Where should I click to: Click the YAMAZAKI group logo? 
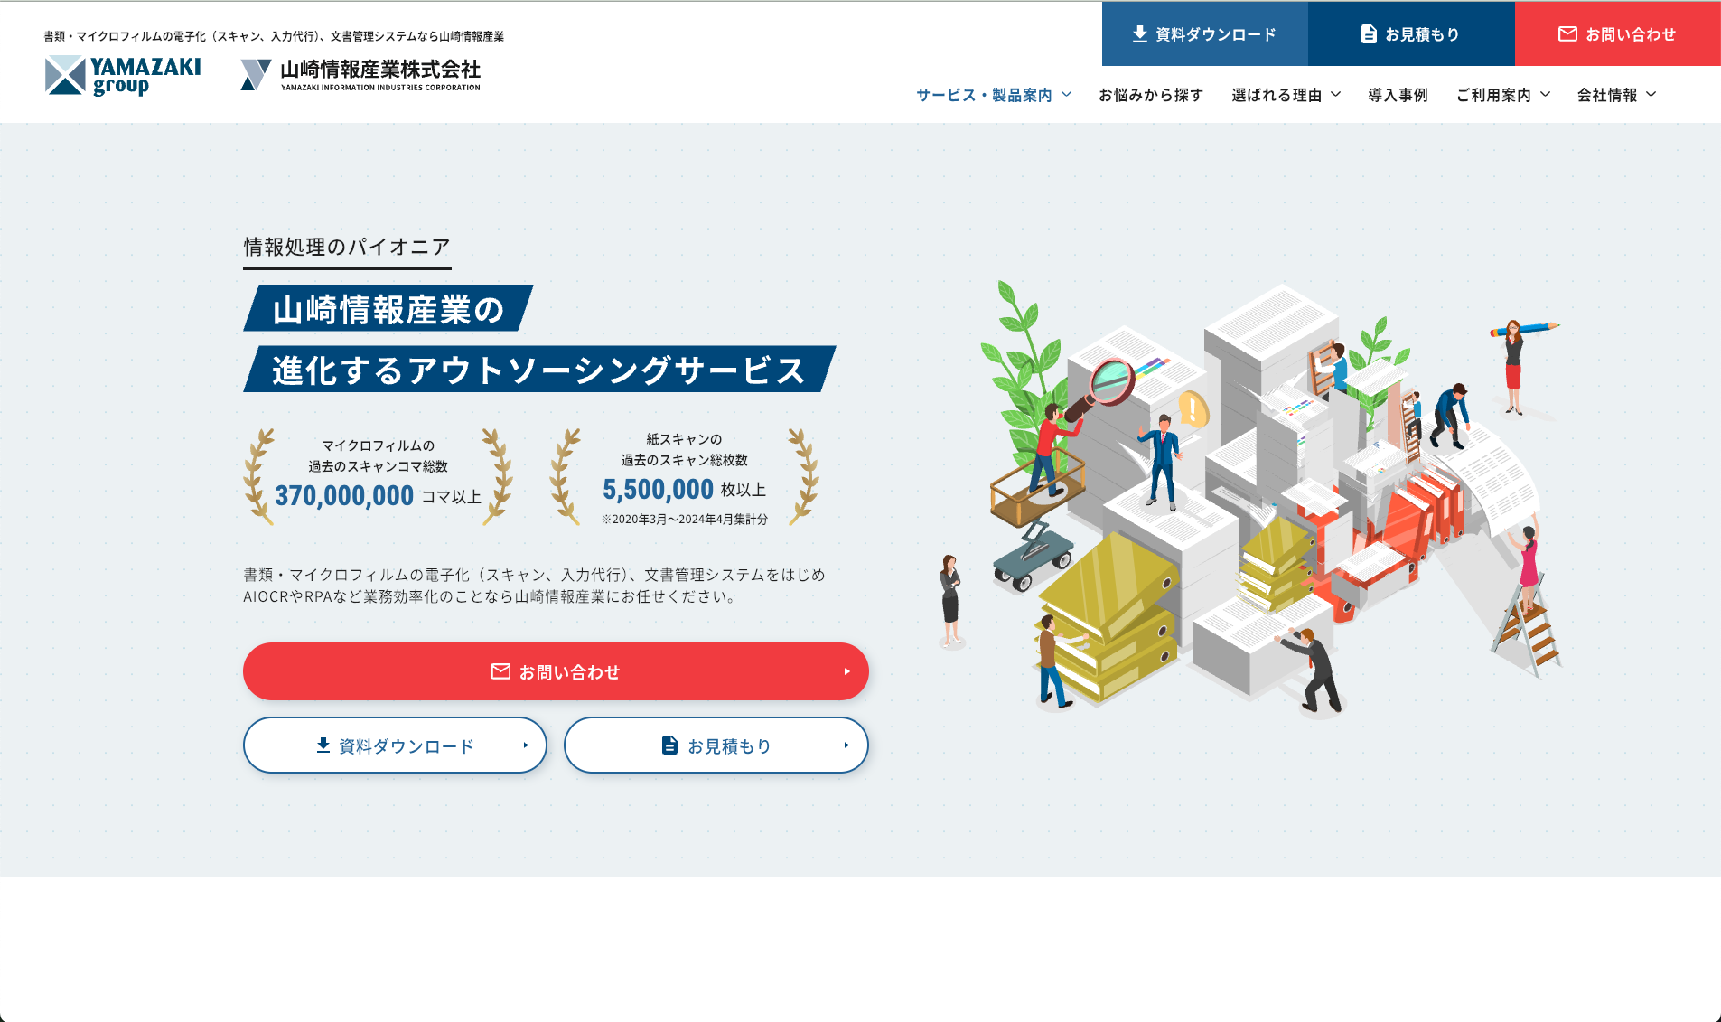pos(123,76)
